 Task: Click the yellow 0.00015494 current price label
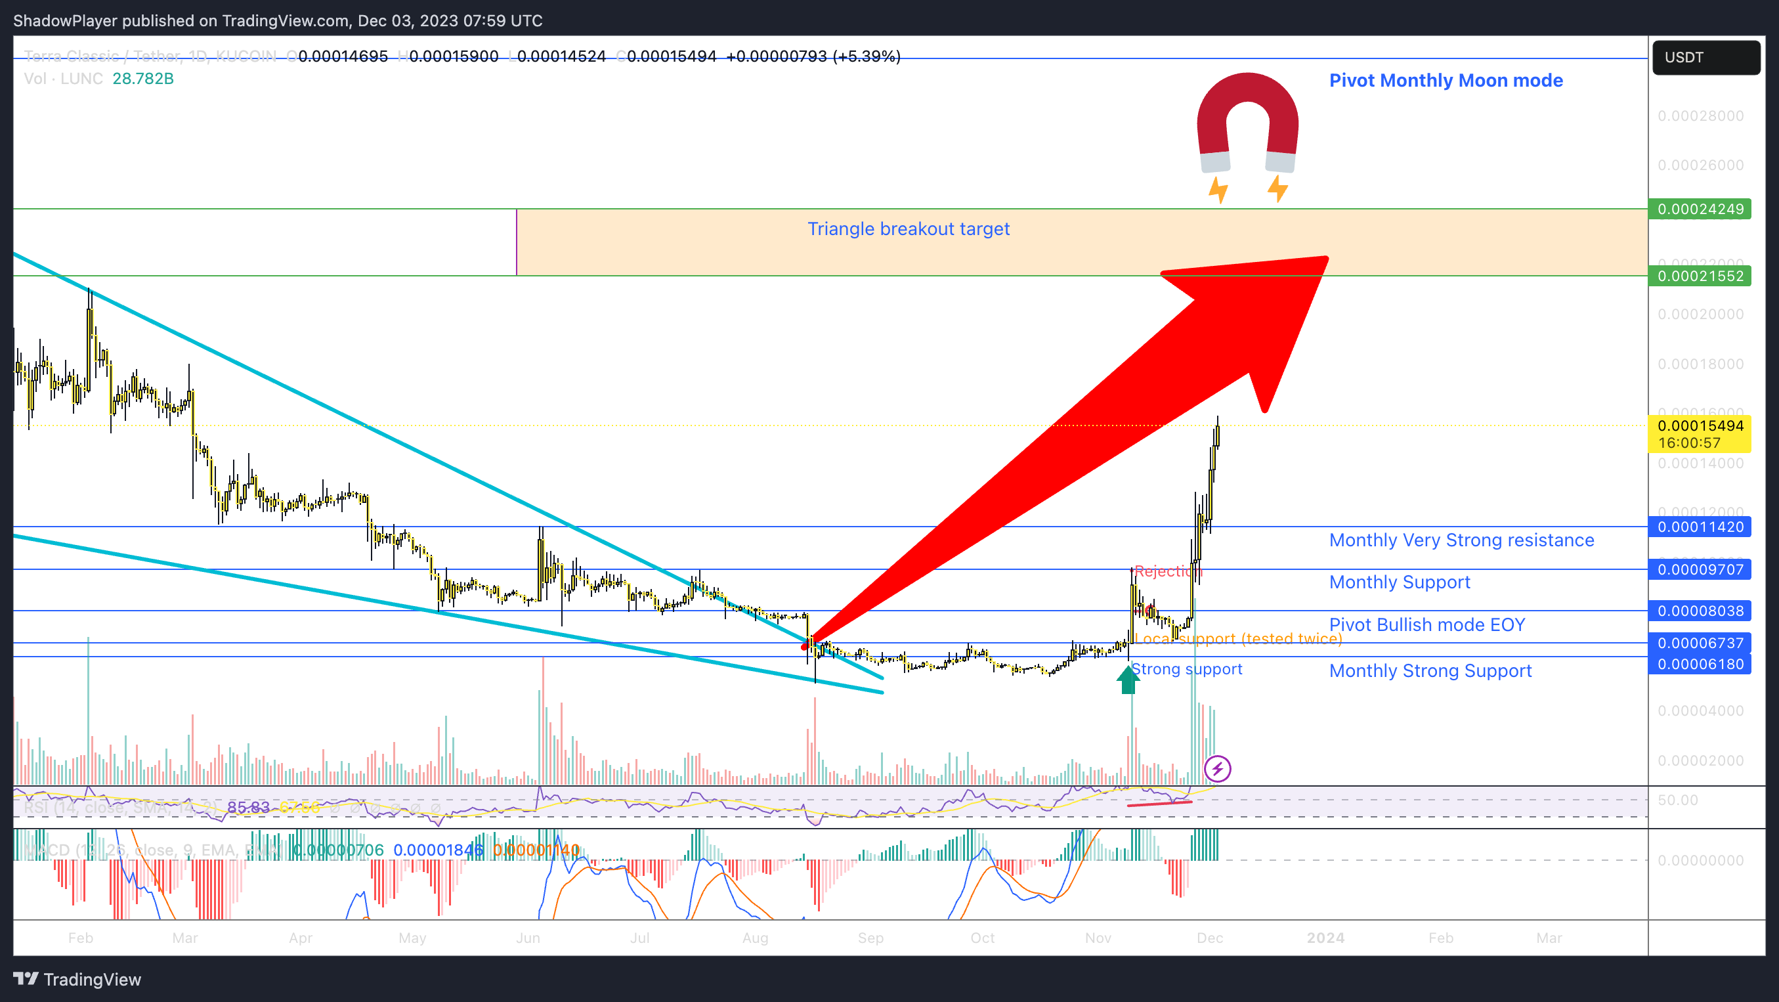click(1700, 426)
